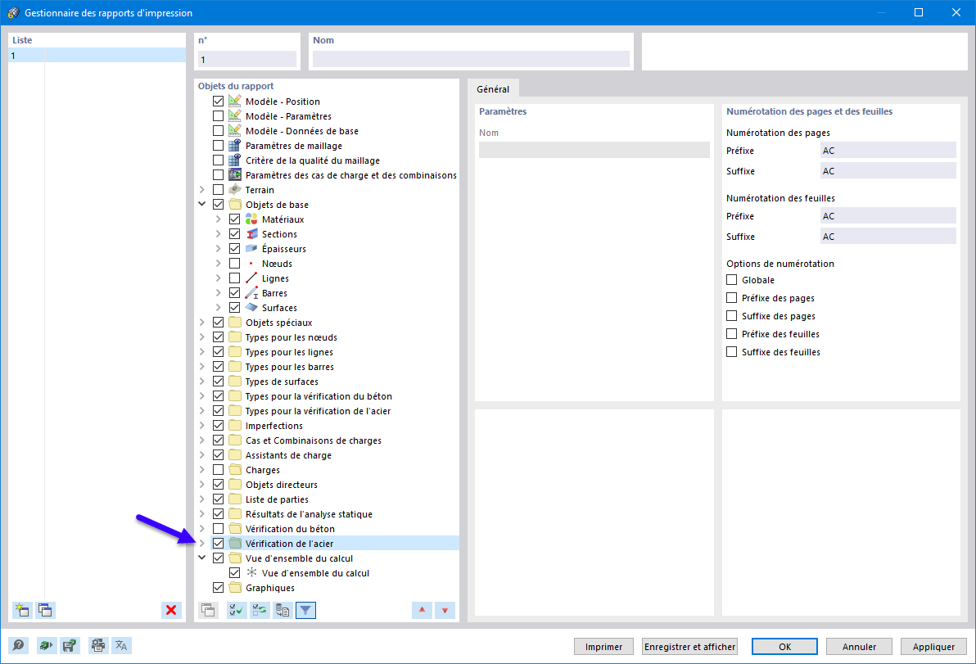
Task: Click the Modèle - Position icon
Action: 235,101
